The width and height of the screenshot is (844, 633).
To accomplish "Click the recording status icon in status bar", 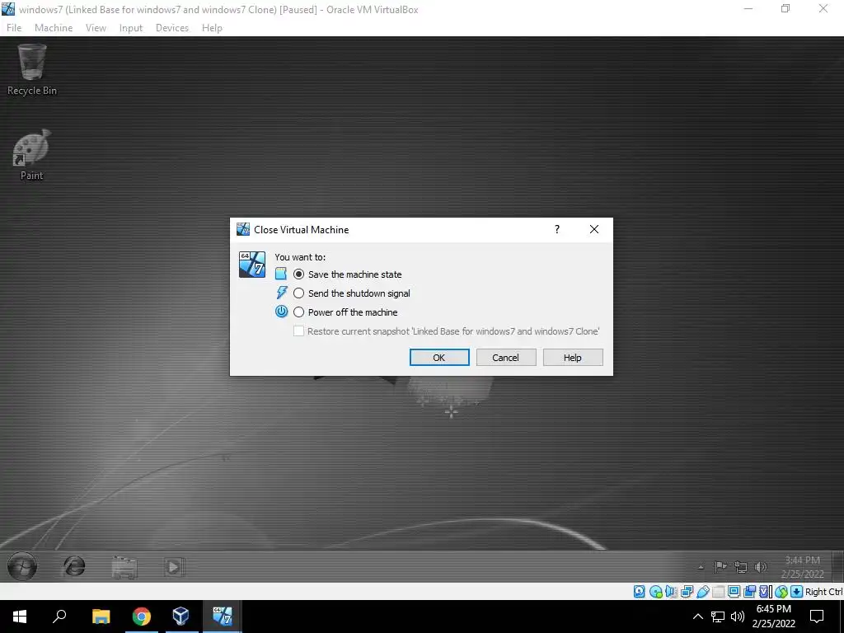I will 749,592.
